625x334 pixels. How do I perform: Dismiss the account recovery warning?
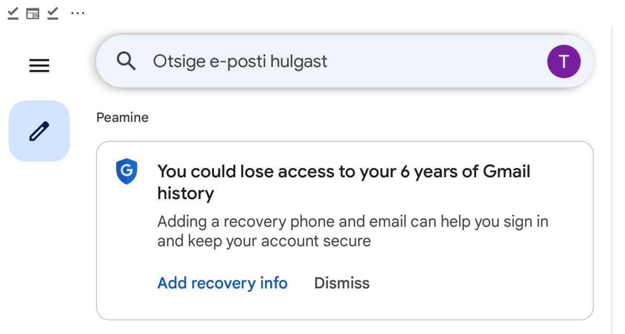(342, 283)
